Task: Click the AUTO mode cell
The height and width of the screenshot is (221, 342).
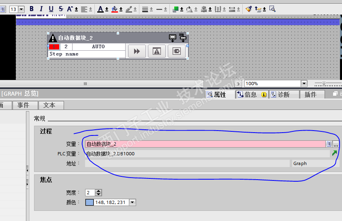Action: (x=98, y=47)
